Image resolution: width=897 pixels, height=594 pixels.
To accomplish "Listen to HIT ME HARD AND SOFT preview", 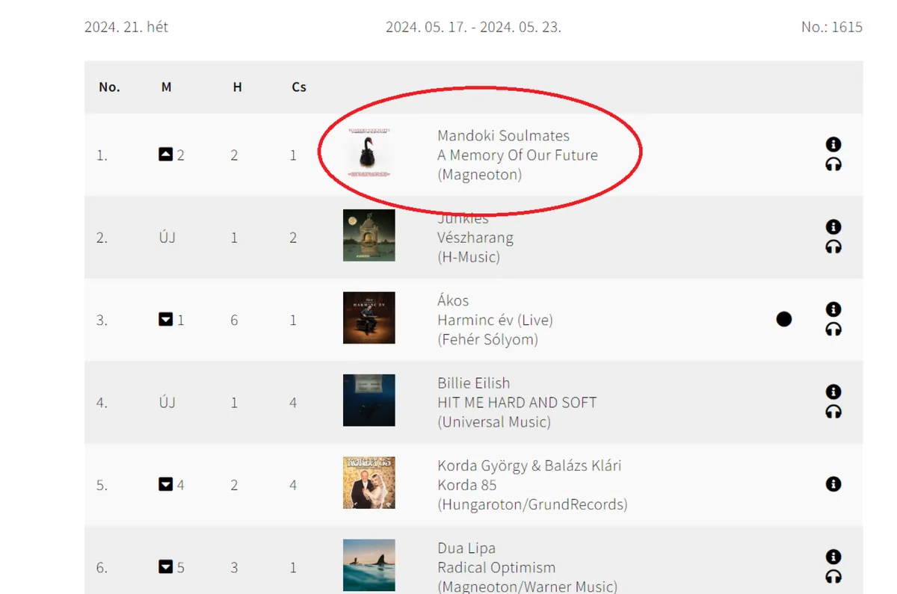I will click(833, 412).
